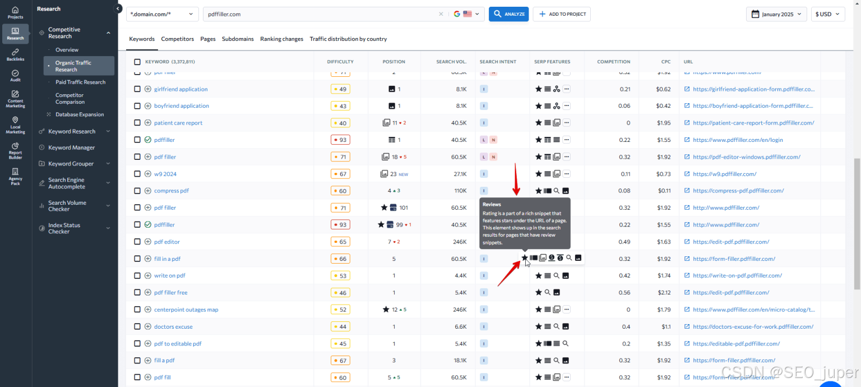
Task: Open Local Marketing in the left rail
Action: coord(15,126)
